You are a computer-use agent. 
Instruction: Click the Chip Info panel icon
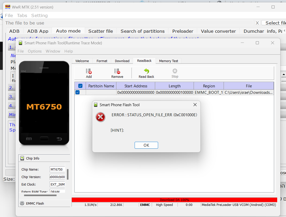[x=22, y=158]
